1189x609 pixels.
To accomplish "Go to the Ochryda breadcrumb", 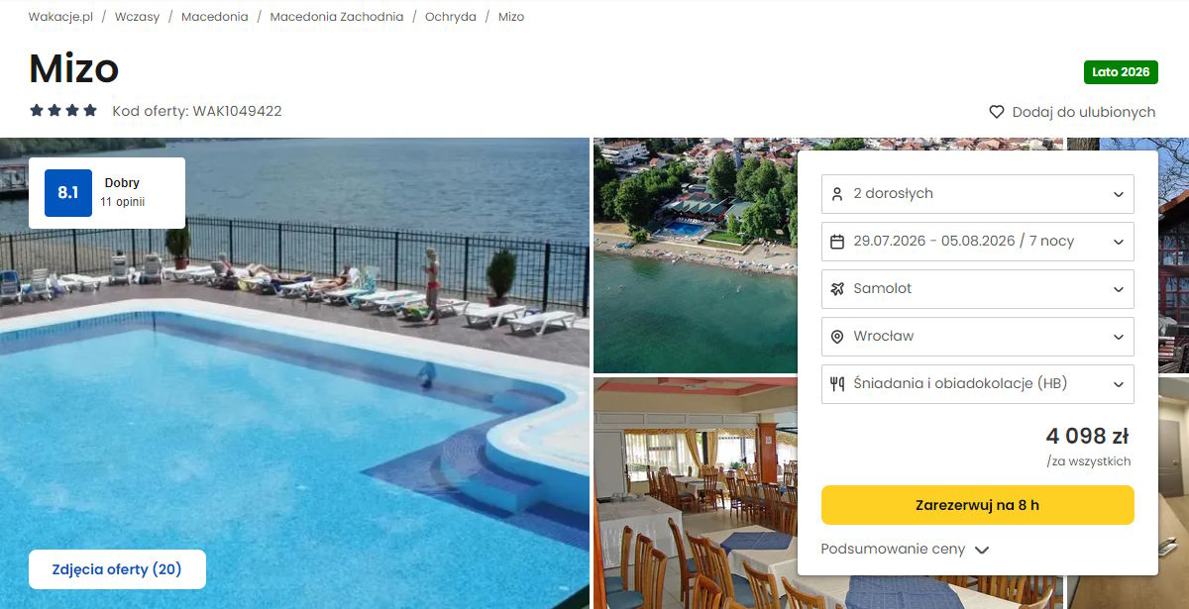I will [x=451, y=17].
